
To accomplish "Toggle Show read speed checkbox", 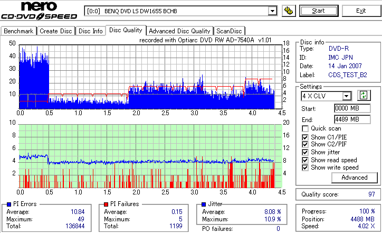I will 305,160.
